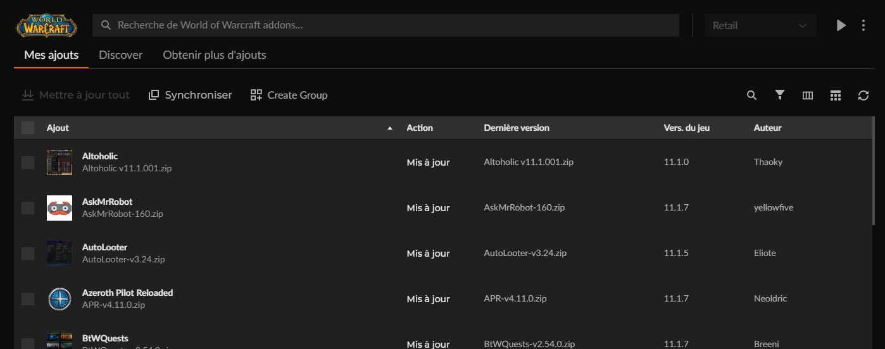
Task: Refresh the addon list
Action: 863,95
